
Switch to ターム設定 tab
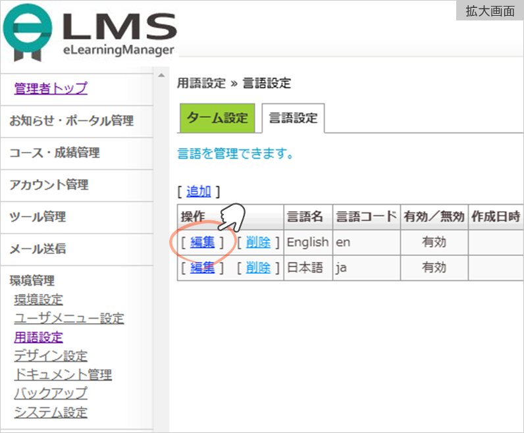click(x=217, y=118)
